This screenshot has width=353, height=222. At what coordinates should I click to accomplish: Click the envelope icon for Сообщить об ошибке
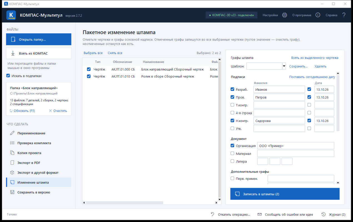[260, 215]
